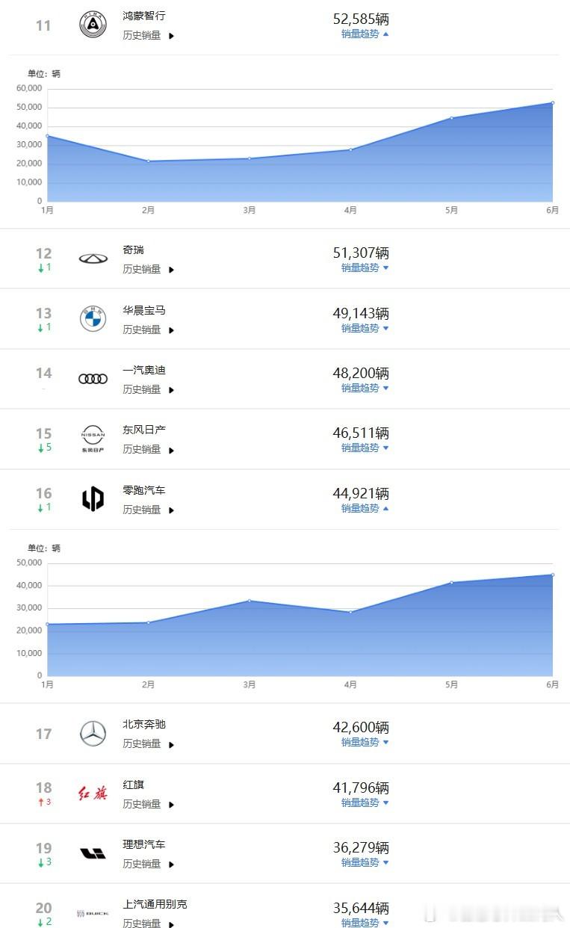The width and height of the screenshot is (570, 928).
Task: Collapse 销量趋势 chart for 鸿蒙智行
Action: (x=365, y=34)
